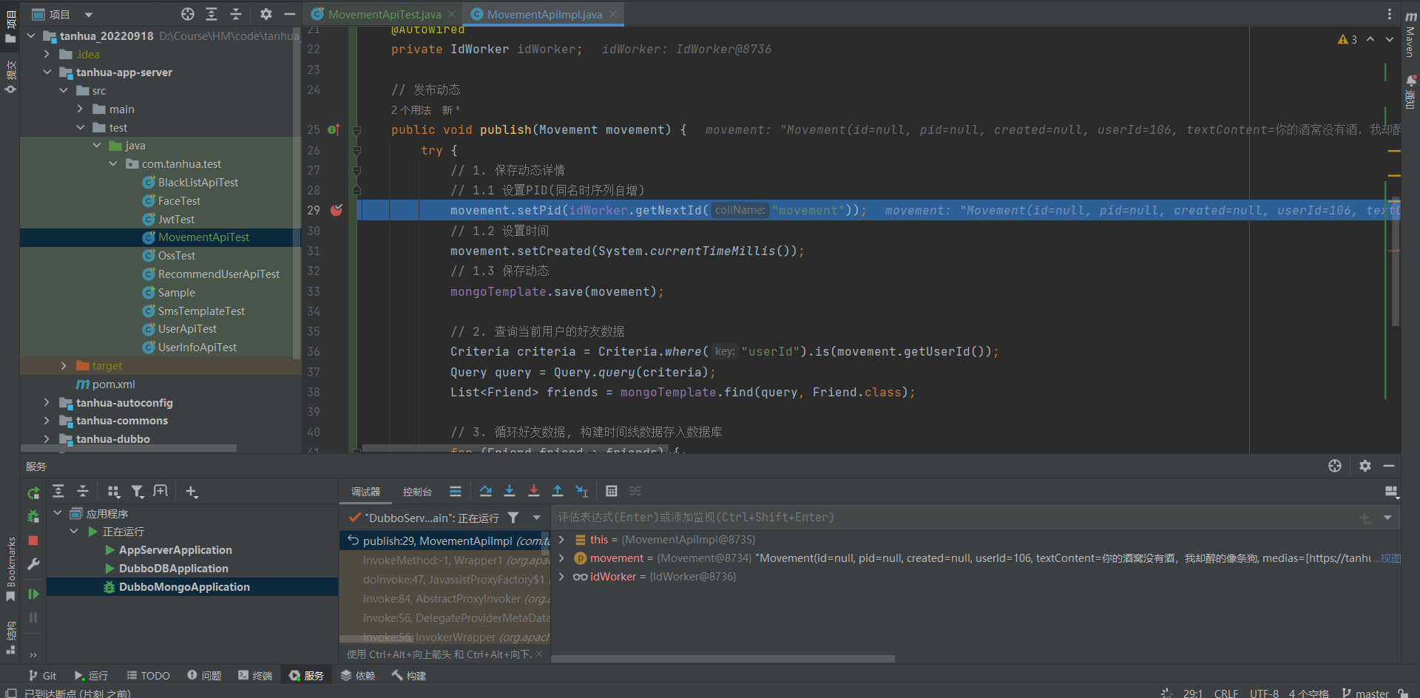
Task: Resume program with the green resume icon
Action: pos(33,594)
